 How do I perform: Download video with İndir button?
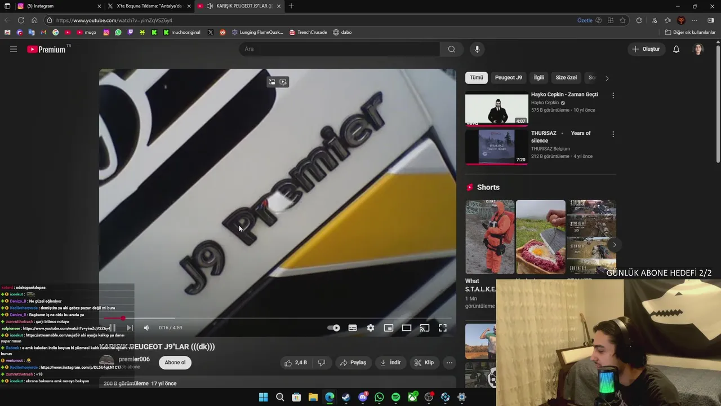[390, 363]
